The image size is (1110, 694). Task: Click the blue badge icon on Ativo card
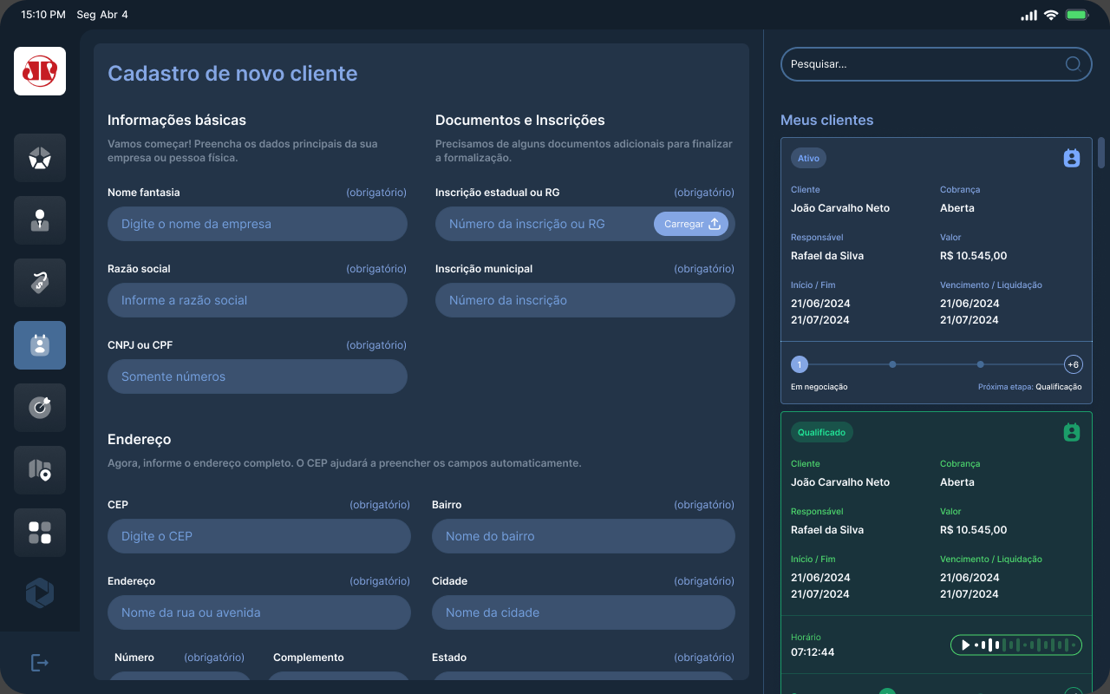click(1072, 158)
